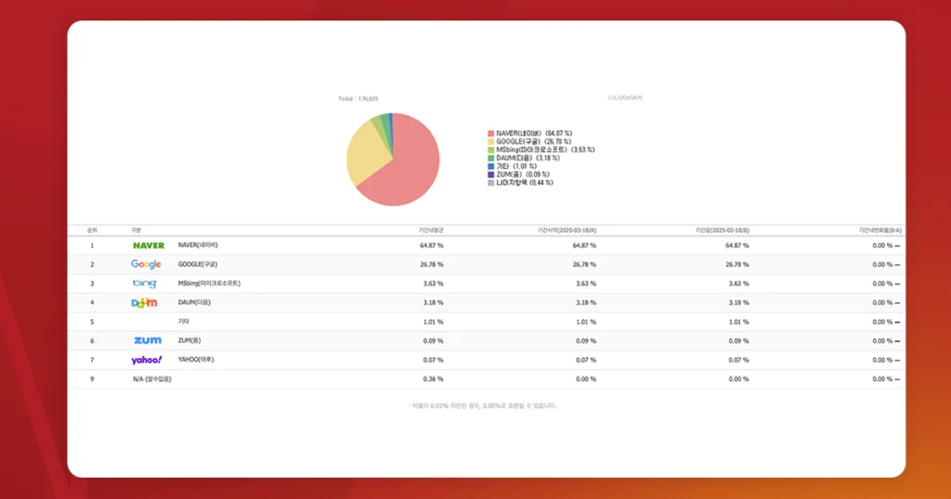Viewport: 951px width, 499px height.
Task: Click the light green MSbing legend swatch
Action: pyautogui.click(x=490, y=149)
